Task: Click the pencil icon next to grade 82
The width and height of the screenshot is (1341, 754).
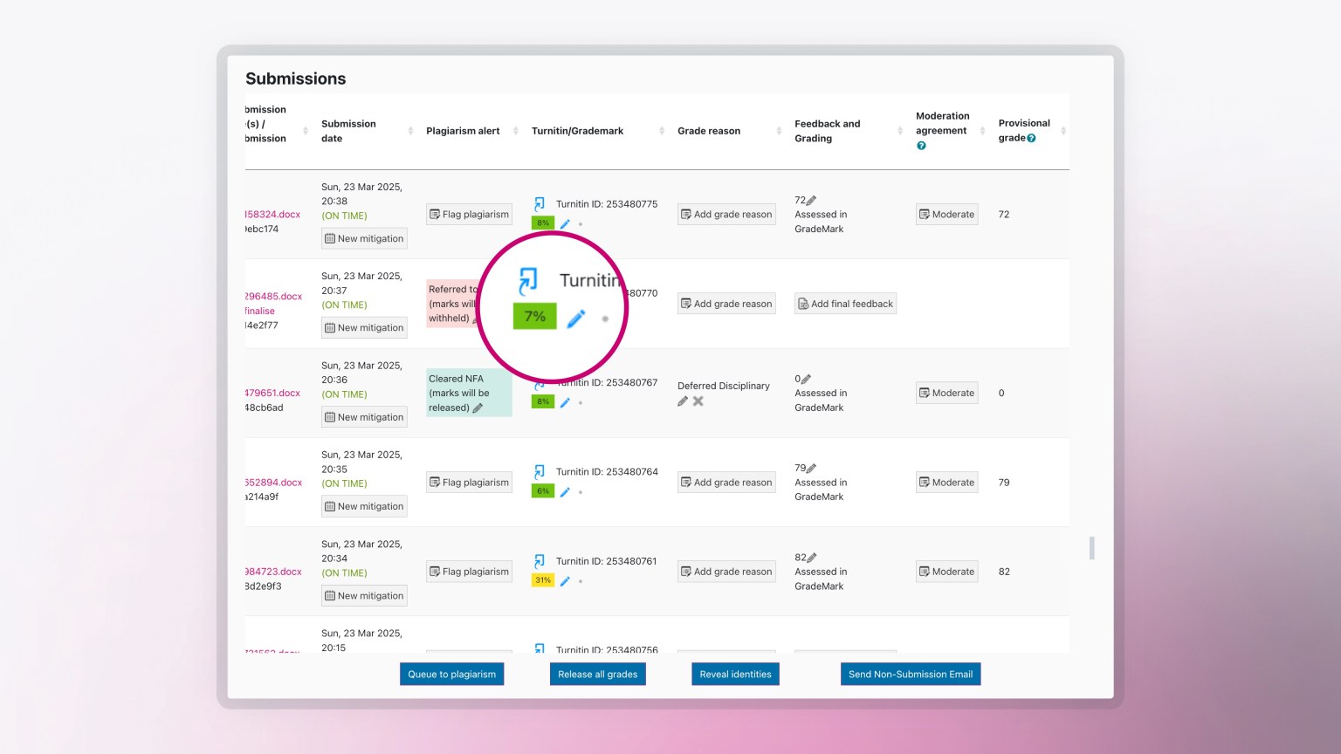Action: [x=811, y=558]
